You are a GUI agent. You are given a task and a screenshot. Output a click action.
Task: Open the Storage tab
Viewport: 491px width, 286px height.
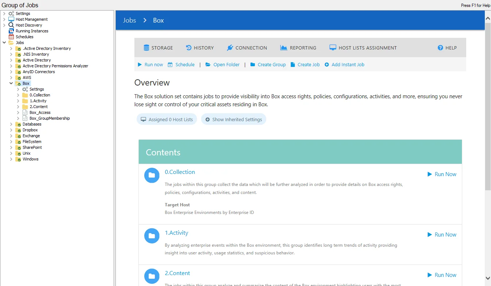pyautogui.click(x=158, y=48)
